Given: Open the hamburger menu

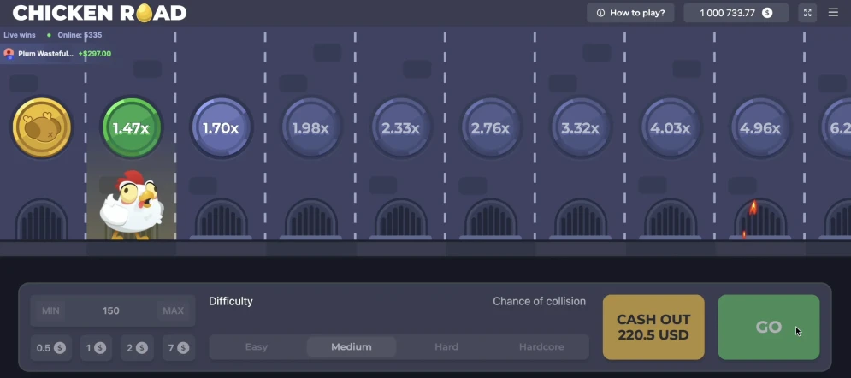Looking at the screenshot, I should click(834, 13).
